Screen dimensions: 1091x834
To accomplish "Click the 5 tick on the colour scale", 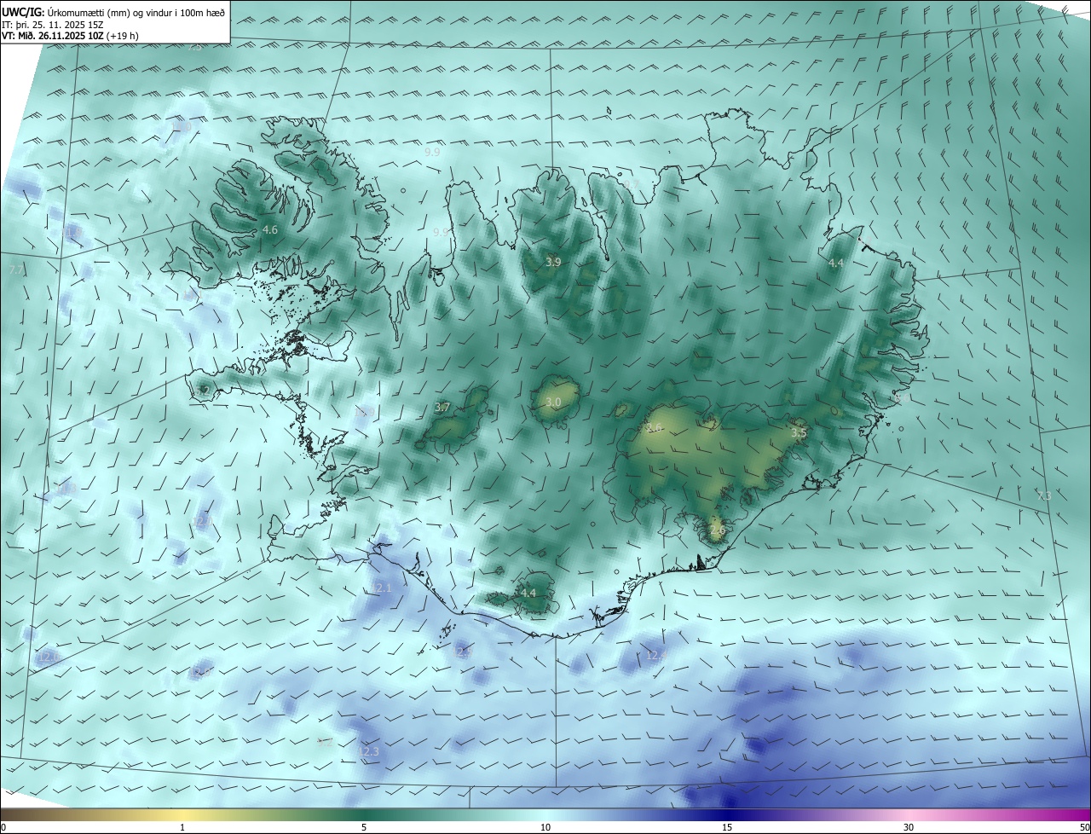I will [x=364, y=827].
